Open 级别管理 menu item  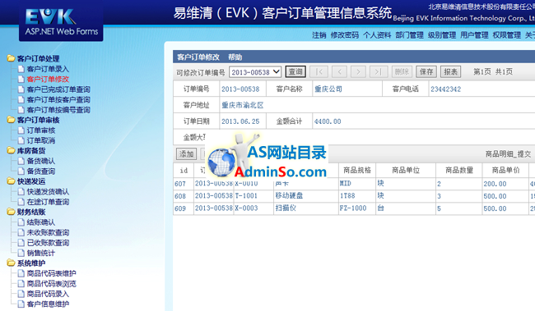tap(442, 35)
